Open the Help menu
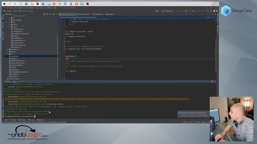 (55, 8)
